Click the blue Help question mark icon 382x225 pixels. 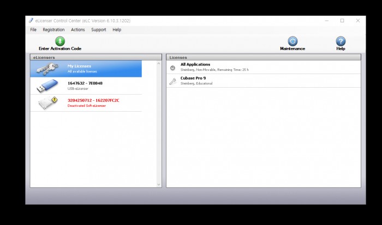point(341,41)
